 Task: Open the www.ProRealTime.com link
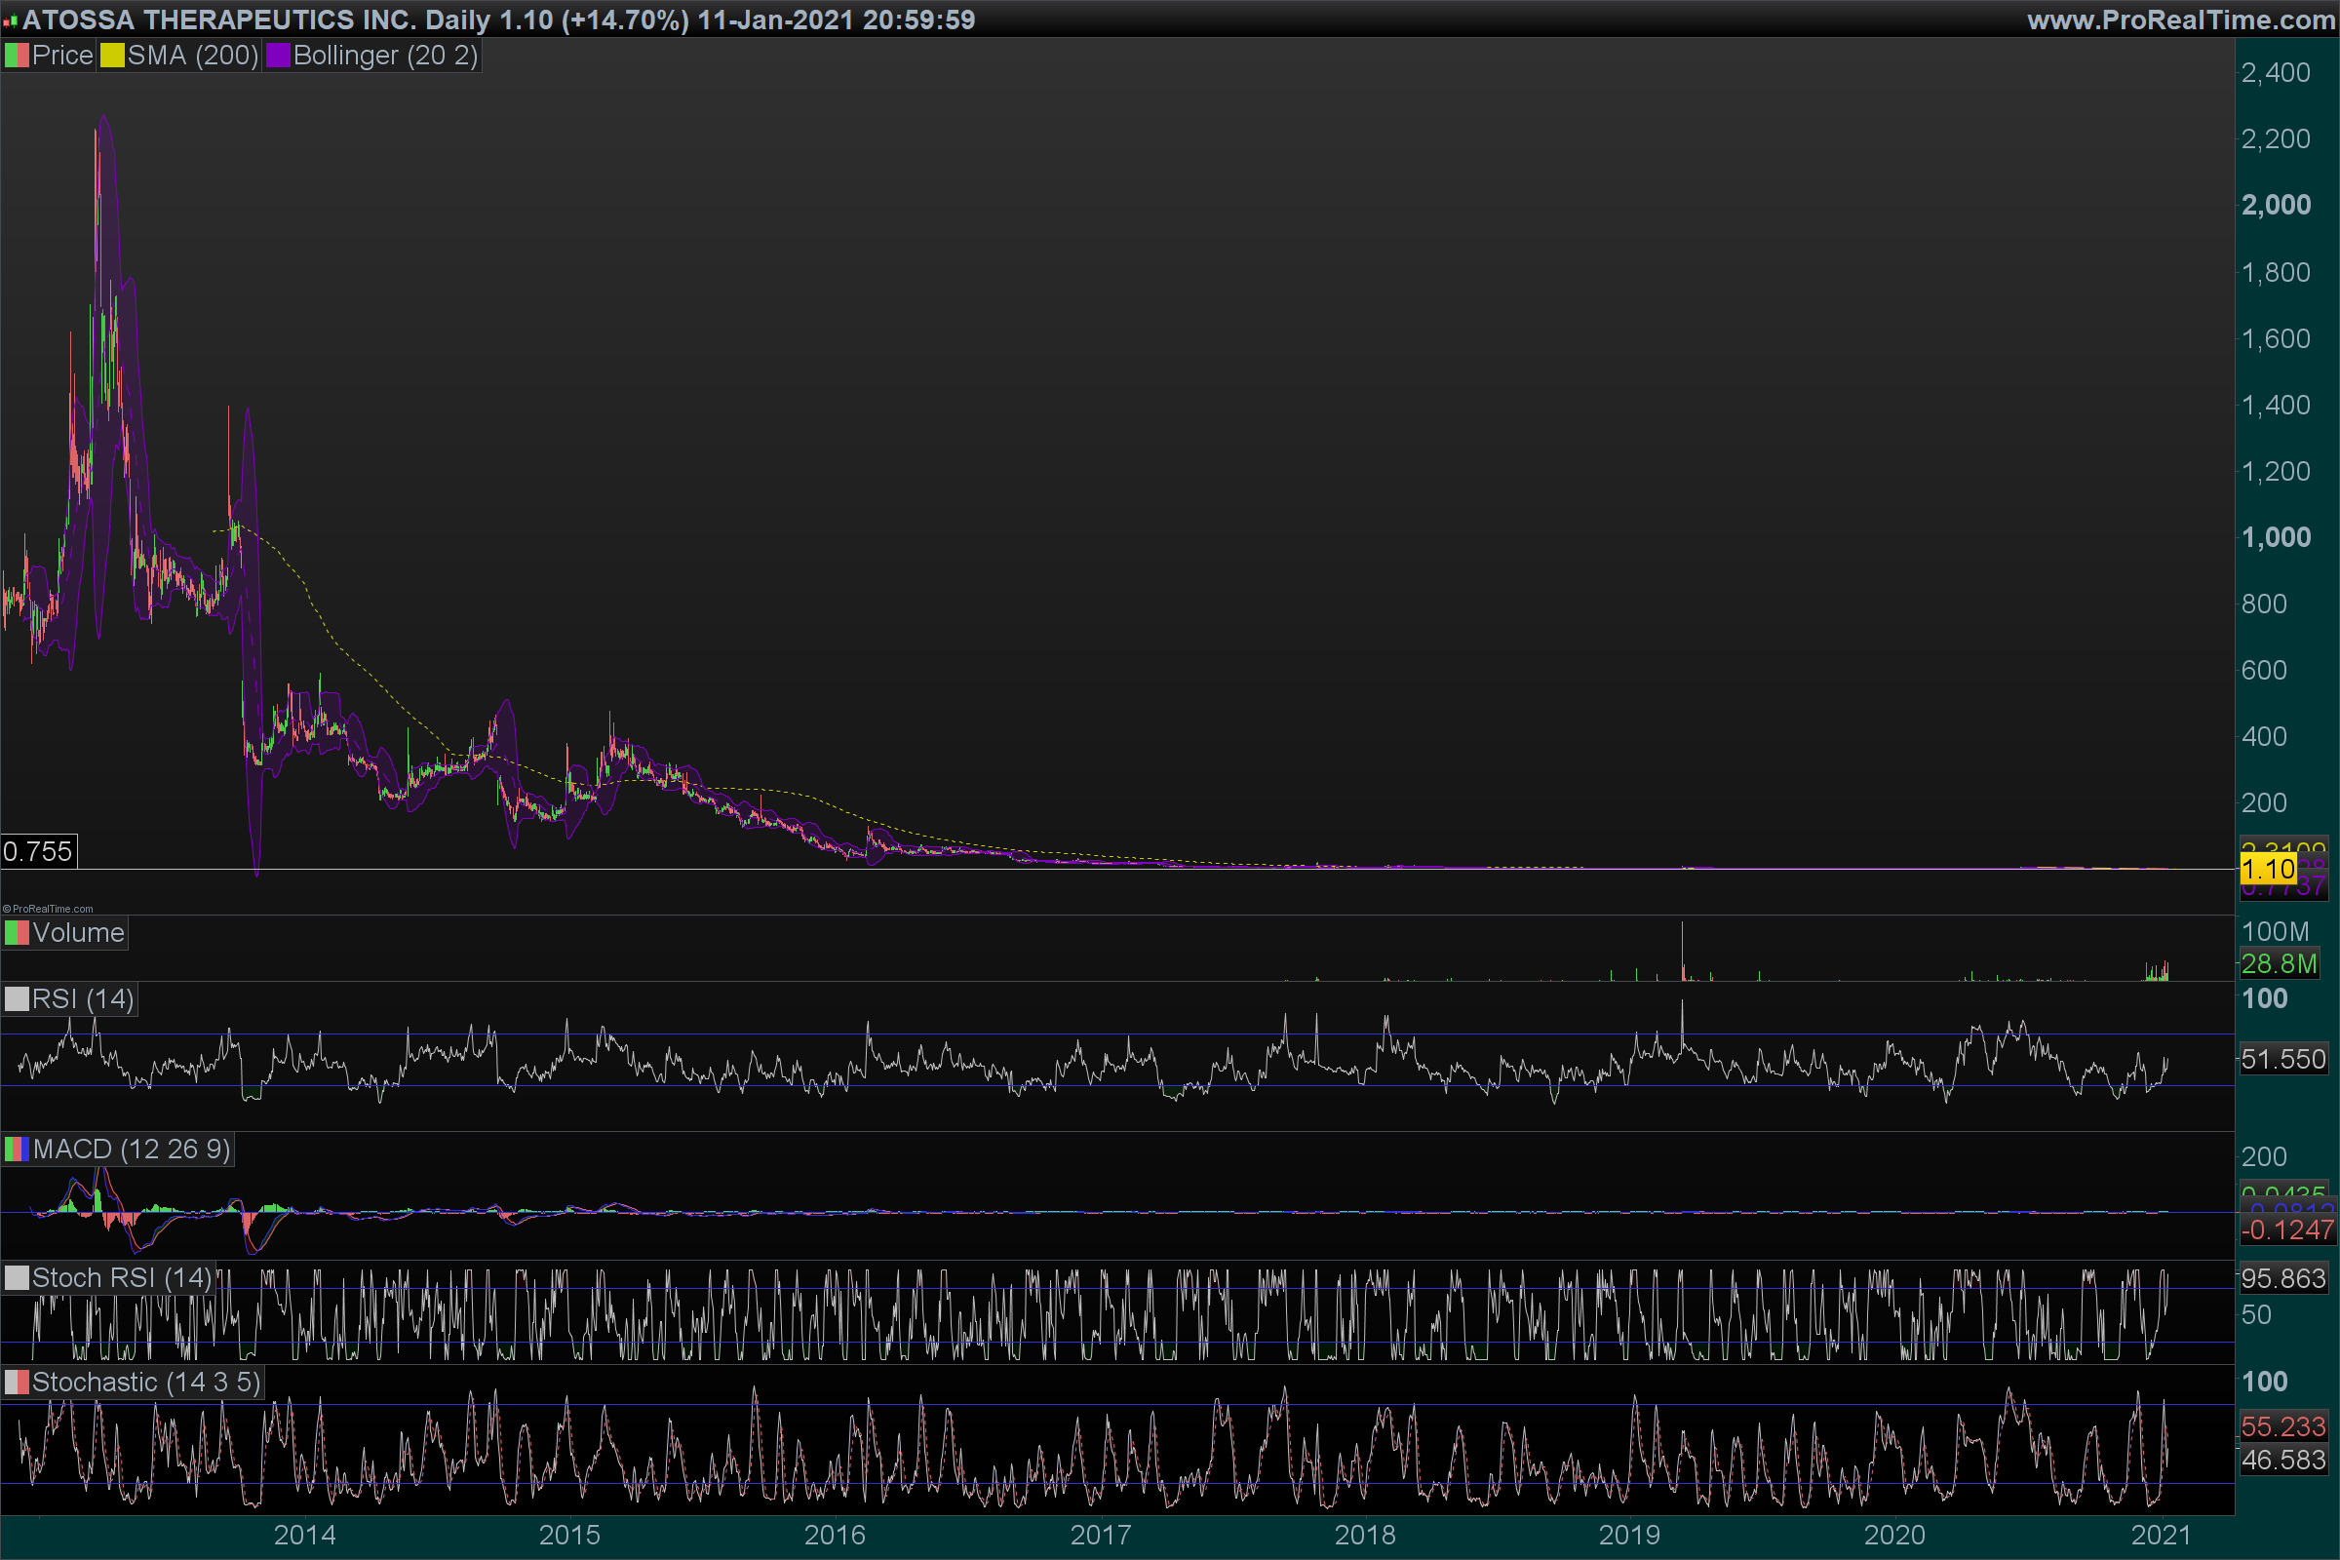click(x=2180, y=19)
